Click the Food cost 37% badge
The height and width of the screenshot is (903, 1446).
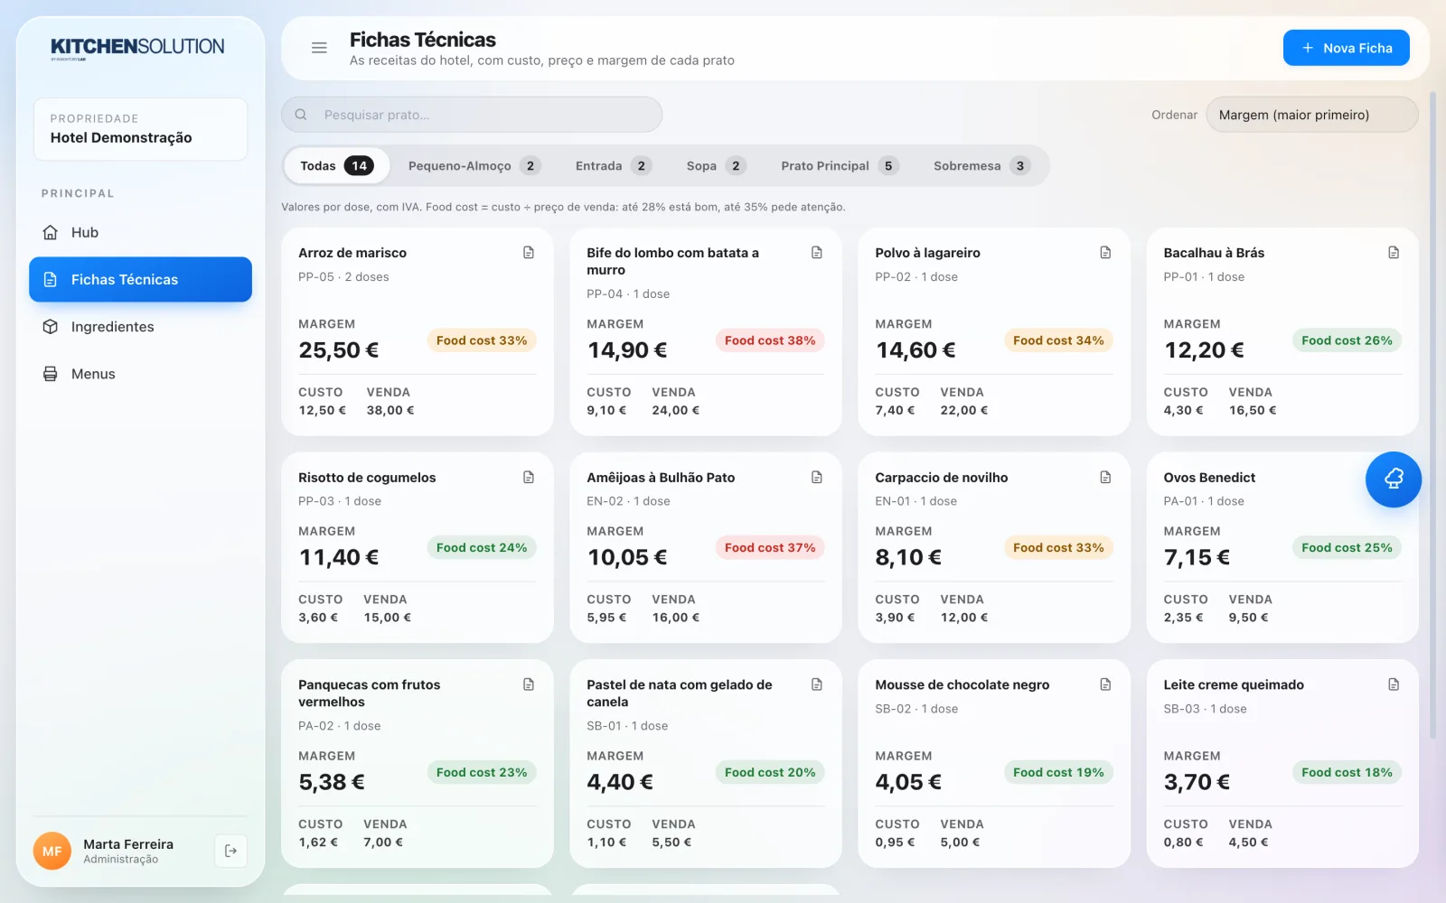coord(770,547)
